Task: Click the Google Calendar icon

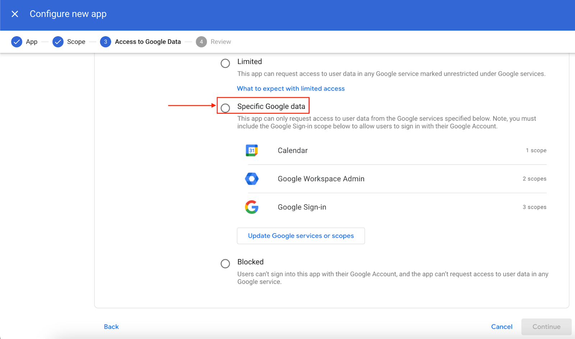Action: pyautogui.click(x=252, y=150)
